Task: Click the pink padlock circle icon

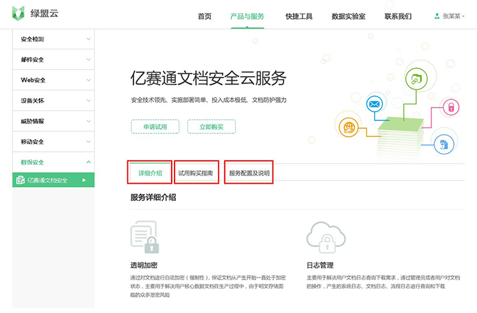Action: 451,108
